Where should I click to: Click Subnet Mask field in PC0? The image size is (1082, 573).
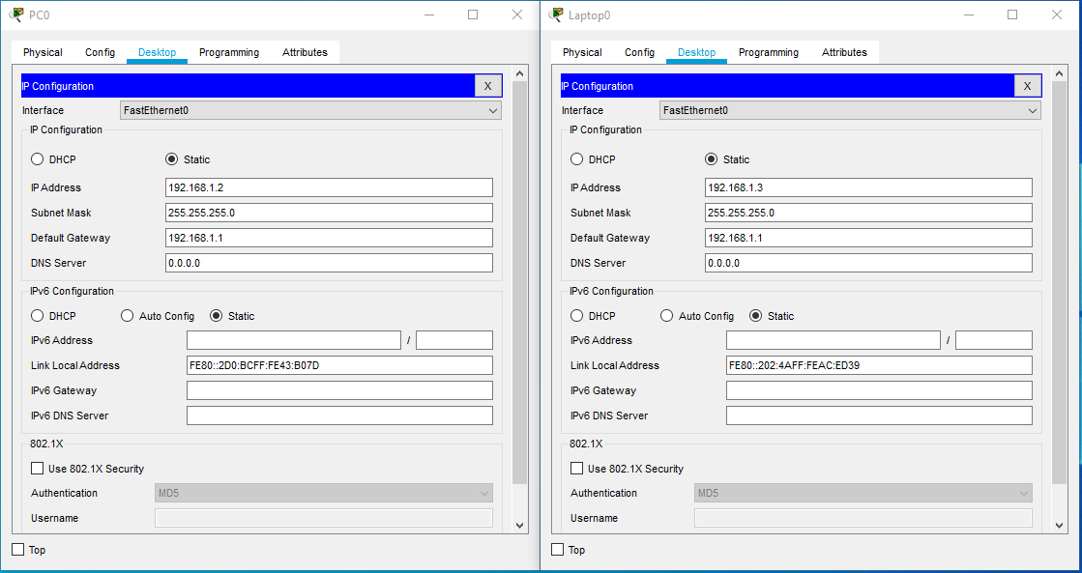click(x=329, y=213)
